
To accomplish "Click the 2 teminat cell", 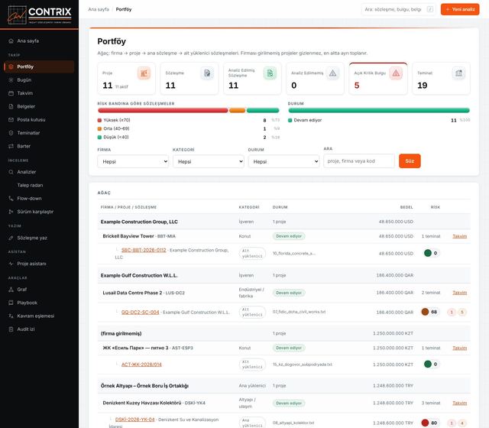I will point(431,293).
